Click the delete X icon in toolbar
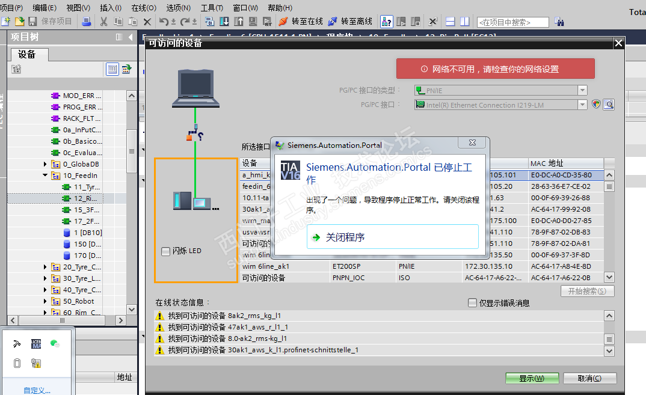The height and width of the screenshot is (395, 646). (147, 22)
